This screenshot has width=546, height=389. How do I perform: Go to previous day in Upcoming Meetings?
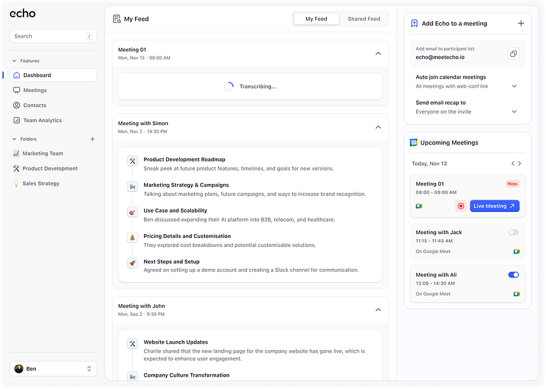[x=512, y=163]
